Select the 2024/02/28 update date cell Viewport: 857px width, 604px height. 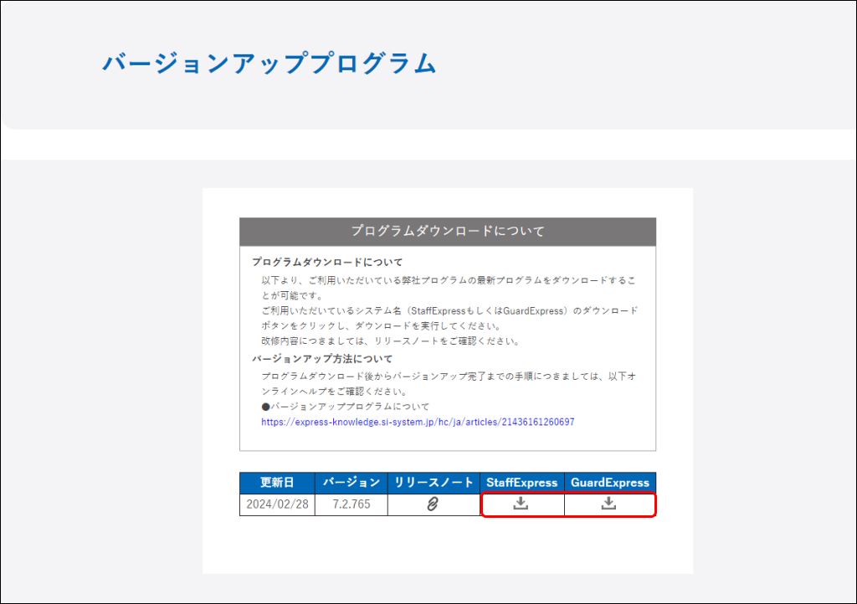click(277, 504)
